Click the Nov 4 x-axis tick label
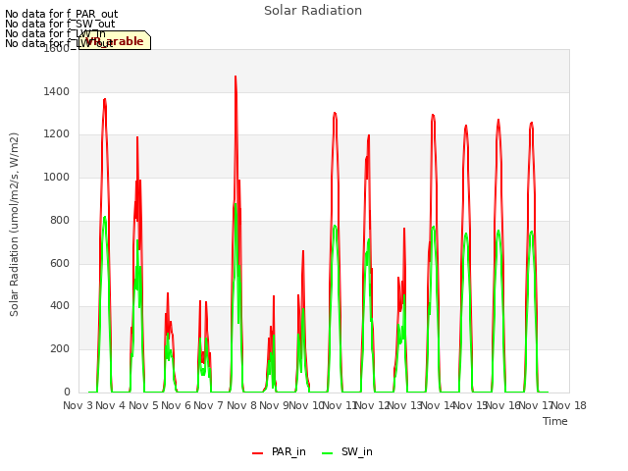Image resolution: width=628 pixels, height=471 pixels. click(110, 405)
